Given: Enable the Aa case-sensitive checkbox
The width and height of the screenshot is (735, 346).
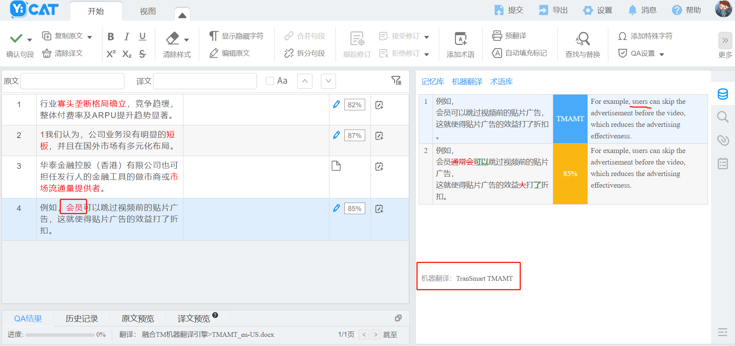Looking at the screenshot, I should click(x=269, y=81).
